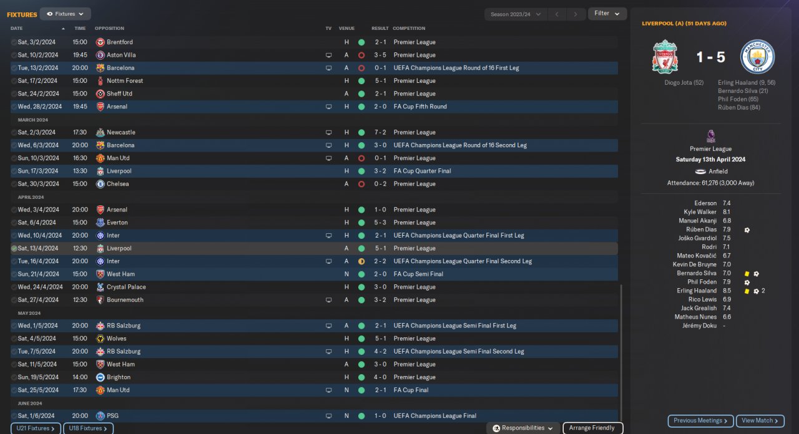Screen dimensions: 799x434
Task: Click the fixtures list vertical scrollbar
Action: tap(621, 352)
